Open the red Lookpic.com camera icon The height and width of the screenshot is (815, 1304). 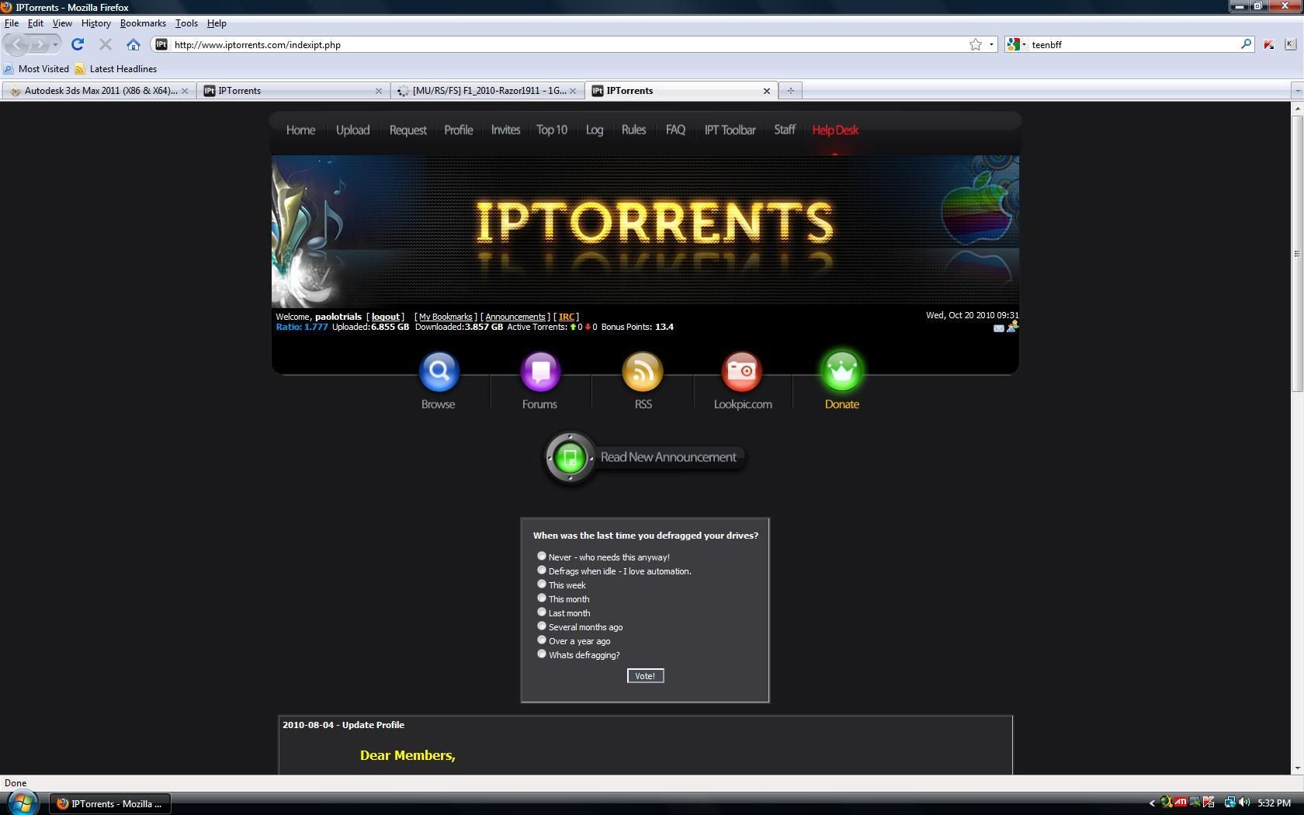pos(742,372)
